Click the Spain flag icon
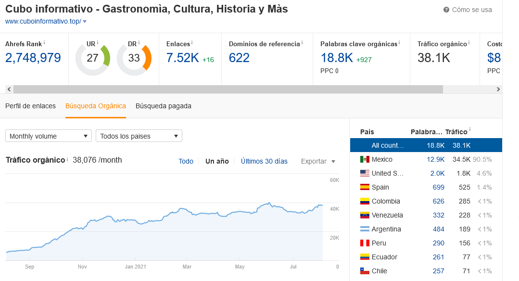Viewport: 519px width, 281px height. tap(364, 187)
